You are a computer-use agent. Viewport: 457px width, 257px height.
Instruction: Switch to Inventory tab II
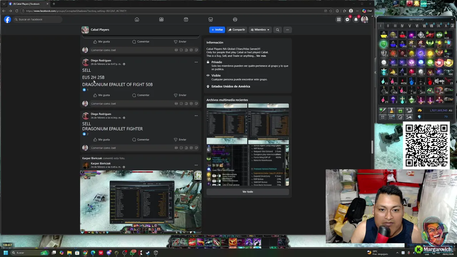(388, 26)
